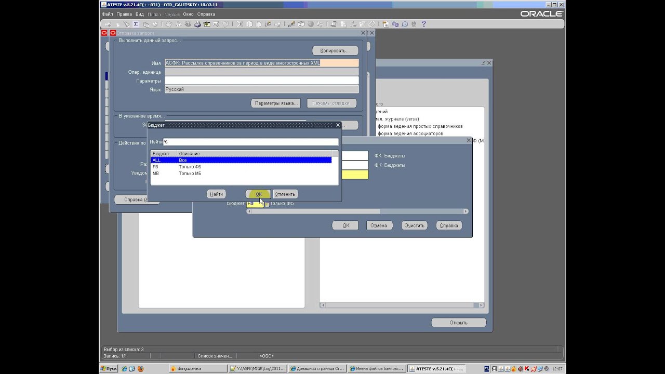Select the ALL Все row
665x374 pixels.
pos(241,161)
